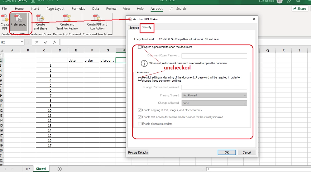Open the Page Layout ribbon tab
Image resolution: width=311 pixels, height=172 pixels.
click(55, 8)
